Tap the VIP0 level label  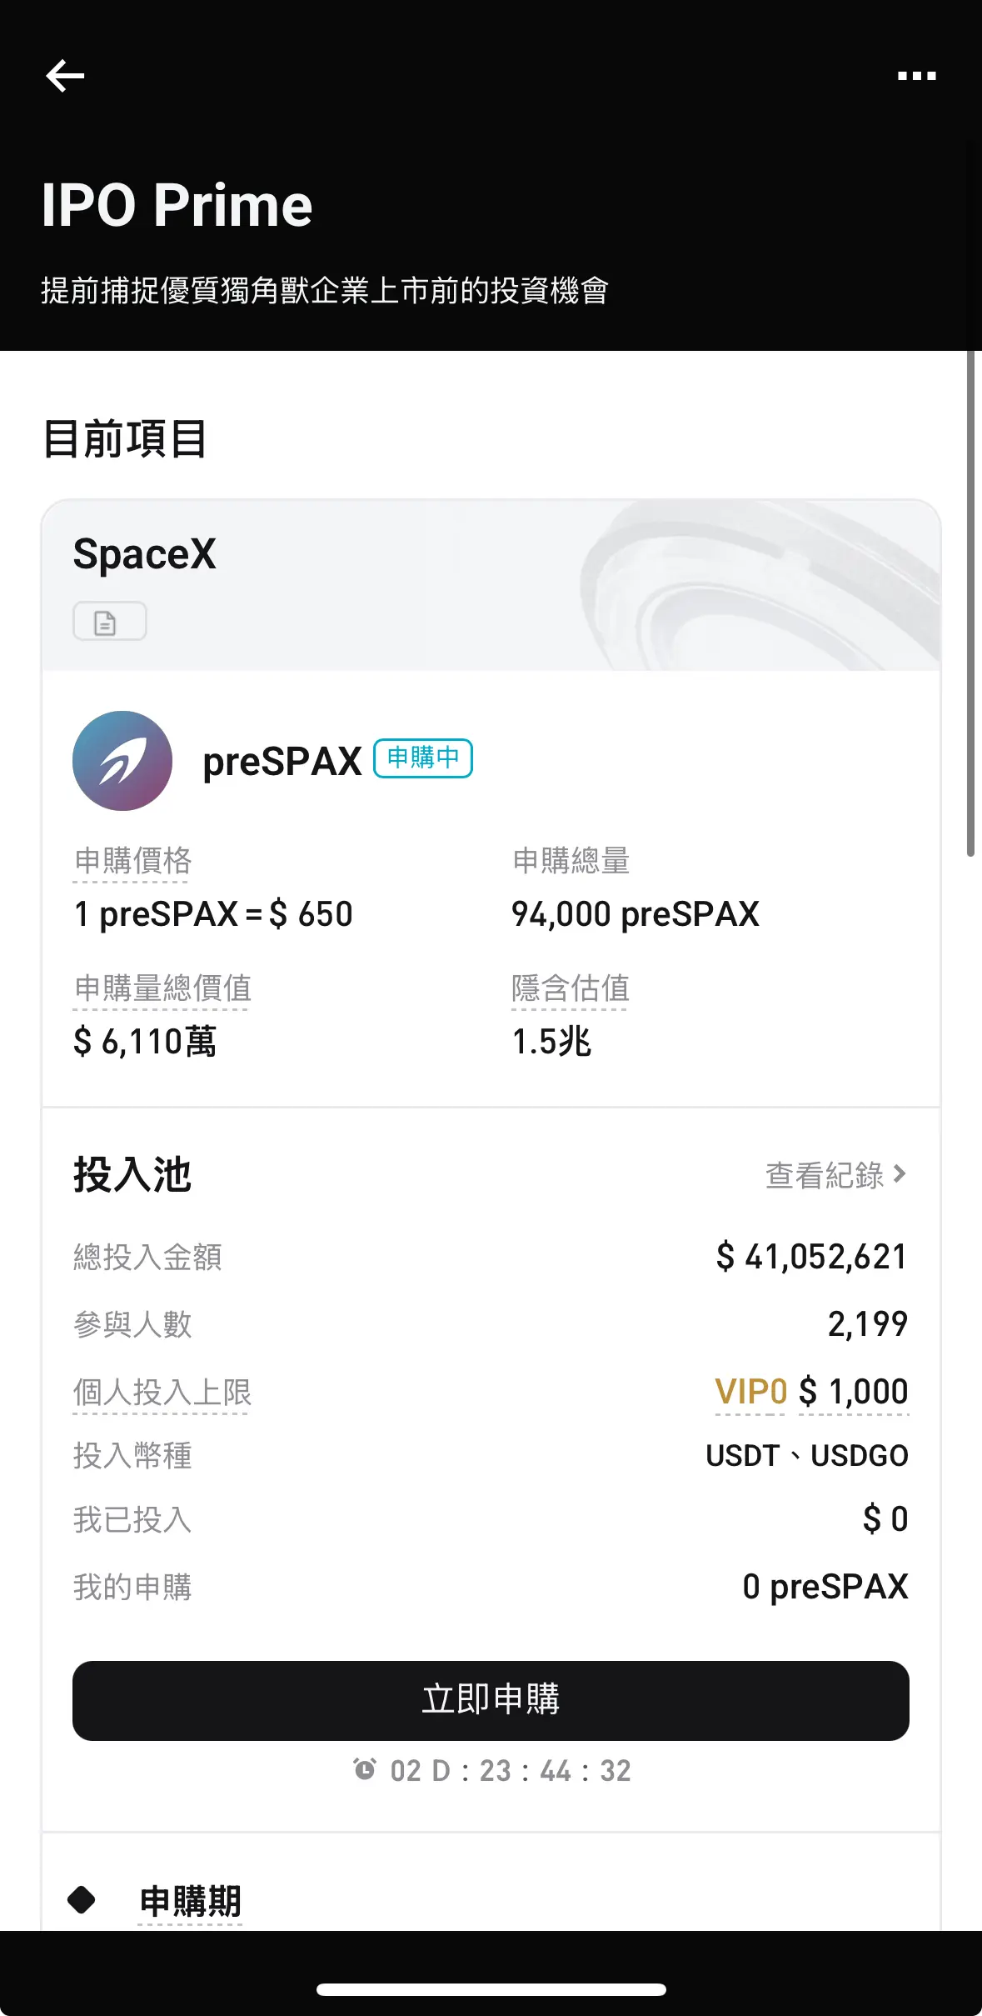click(750, 1392)
